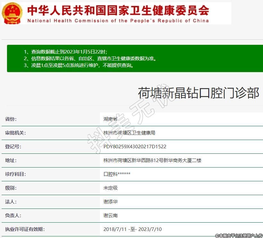The image size is (263, 238).
Task: Click the department value 口腔科******
Action: point(117,174)
